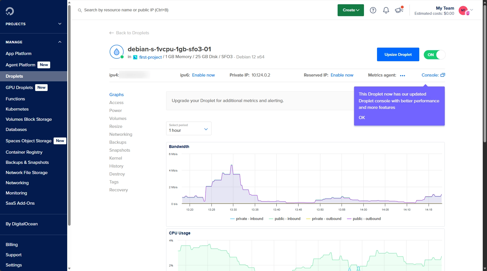
Task: Click the product announcements megaphone icon
Action: tap(399, 10)
